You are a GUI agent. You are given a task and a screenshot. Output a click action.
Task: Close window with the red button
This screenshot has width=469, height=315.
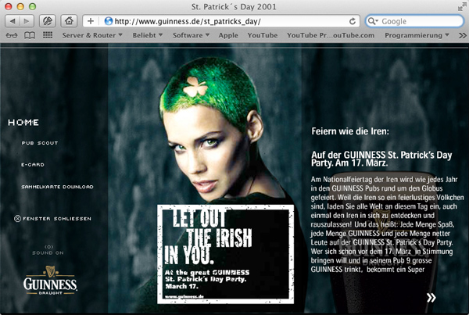click(x=9, y=6)
